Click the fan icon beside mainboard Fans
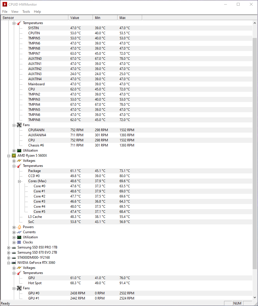 pyautogui.click(x=19, y=125)
